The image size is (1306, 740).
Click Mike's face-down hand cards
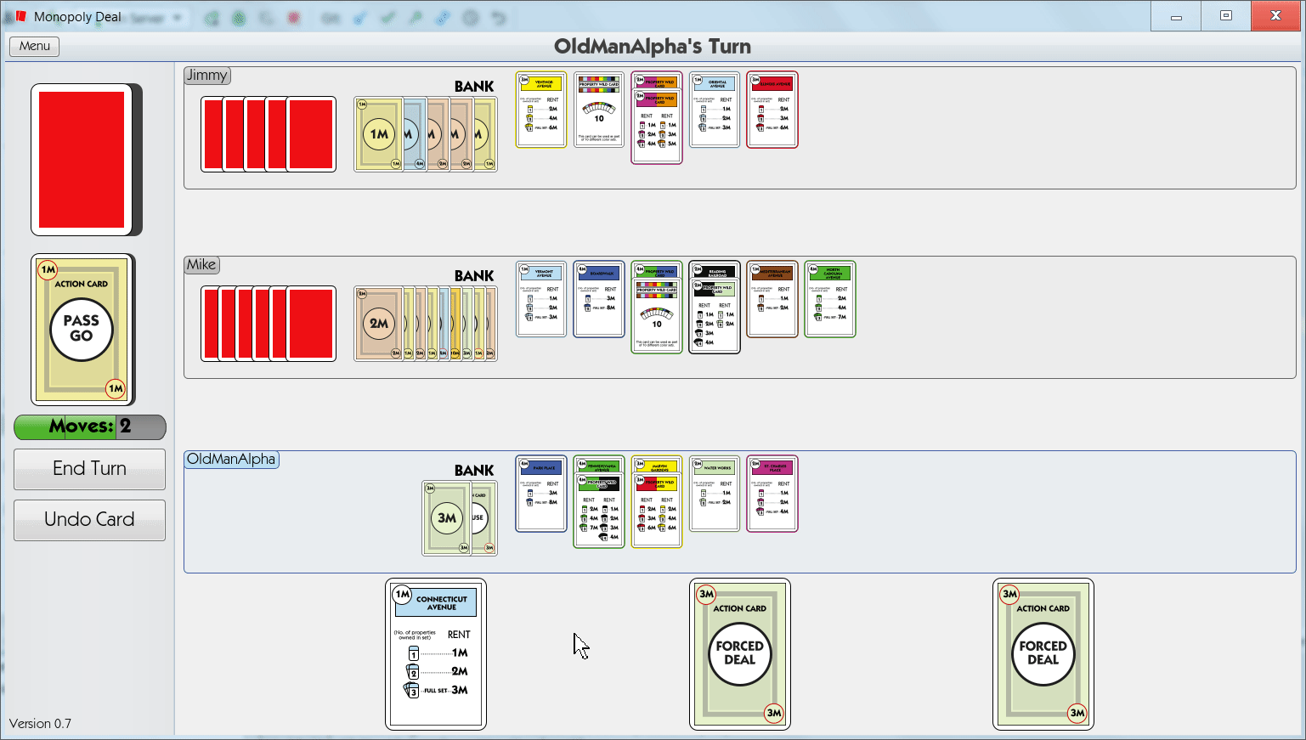[x=269, y=324]
